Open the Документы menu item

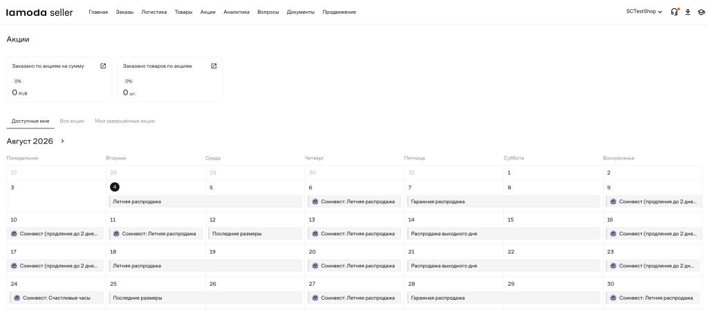(301, 12)
